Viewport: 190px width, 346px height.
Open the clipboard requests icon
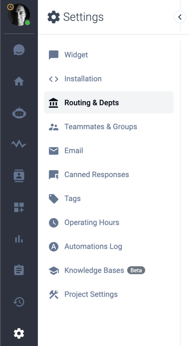(x=19, y=270)
